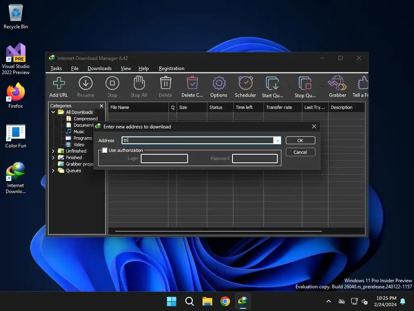Select the Grabber projects tree item
This screenshot has height=311, width=414.
(x=76, y=164)
